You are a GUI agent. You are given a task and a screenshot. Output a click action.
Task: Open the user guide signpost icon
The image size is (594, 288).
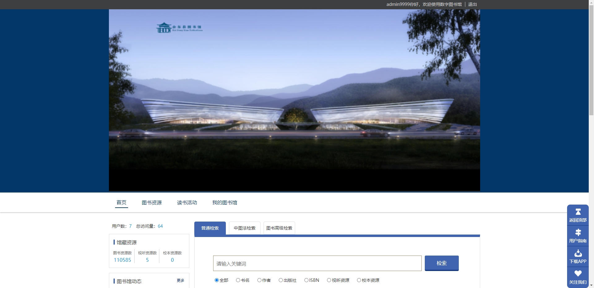click(x=578, y=233)
